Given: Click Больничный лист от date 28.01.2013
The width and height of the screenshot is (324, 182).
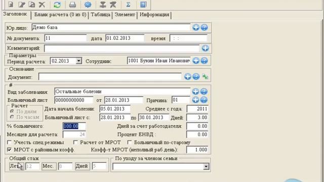Looking at the screenshot, I should pos(124,100).
